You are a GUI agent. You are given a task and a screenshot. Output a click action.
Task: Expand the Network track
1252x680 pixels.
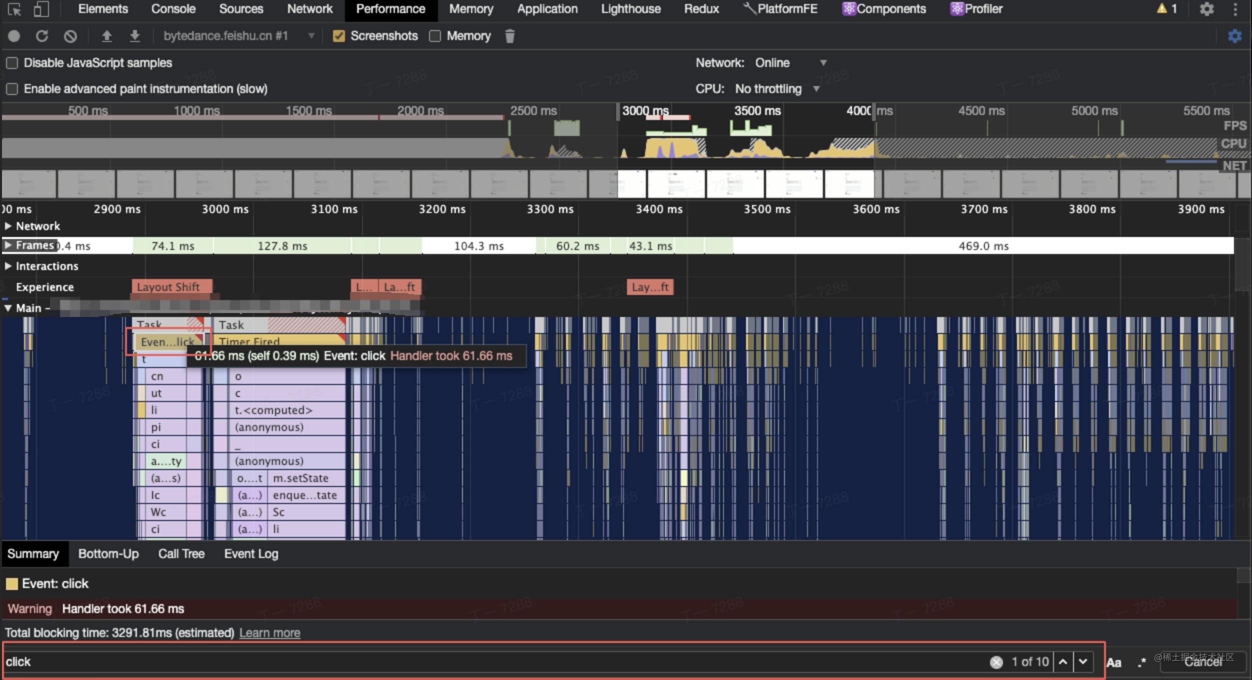click(x=8, y=226)
